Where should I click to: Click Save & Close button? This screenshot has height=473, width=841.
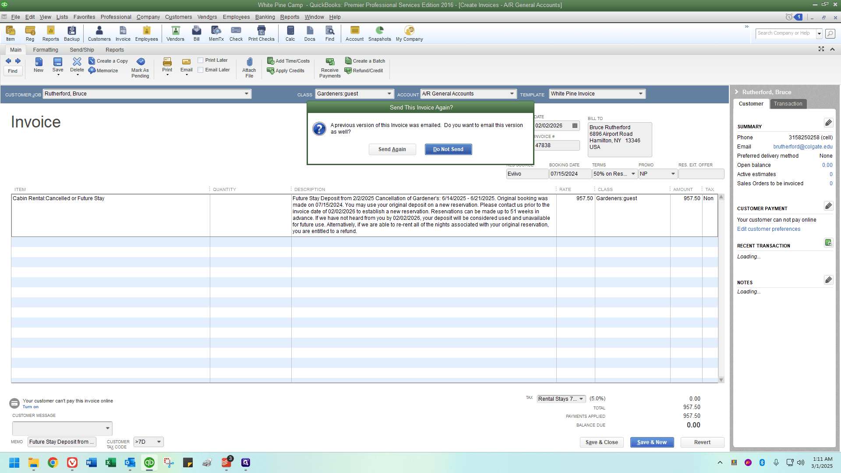[601, 442]
